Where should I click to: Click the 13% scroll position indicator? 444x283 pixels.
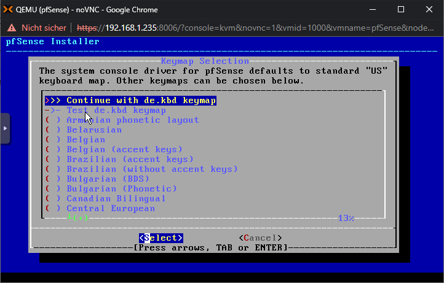coord(346,219)
